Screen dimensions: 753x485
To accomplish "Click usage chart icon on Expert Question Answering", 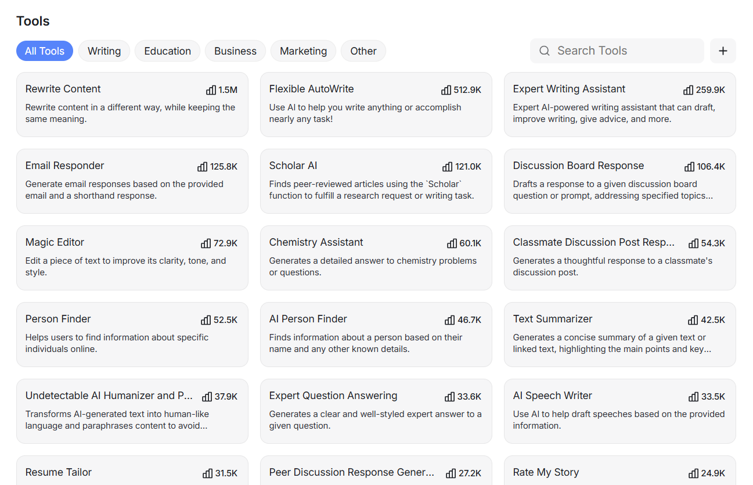I will (x=450, y=397).
